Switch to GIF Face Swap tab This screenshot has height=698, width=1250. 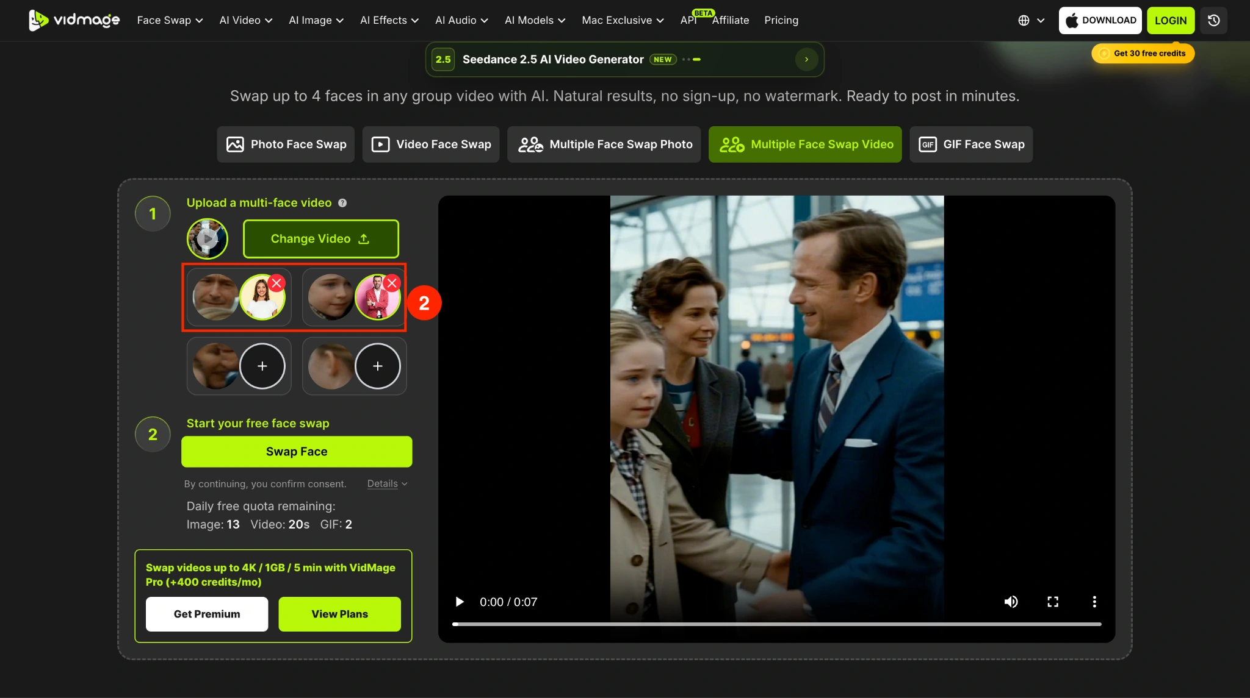[971, 144]
